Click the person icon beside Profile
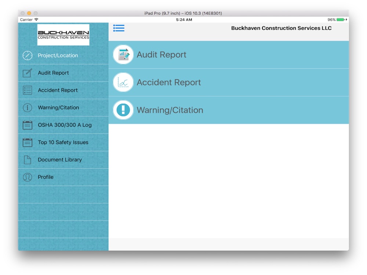 click(28, 177)
